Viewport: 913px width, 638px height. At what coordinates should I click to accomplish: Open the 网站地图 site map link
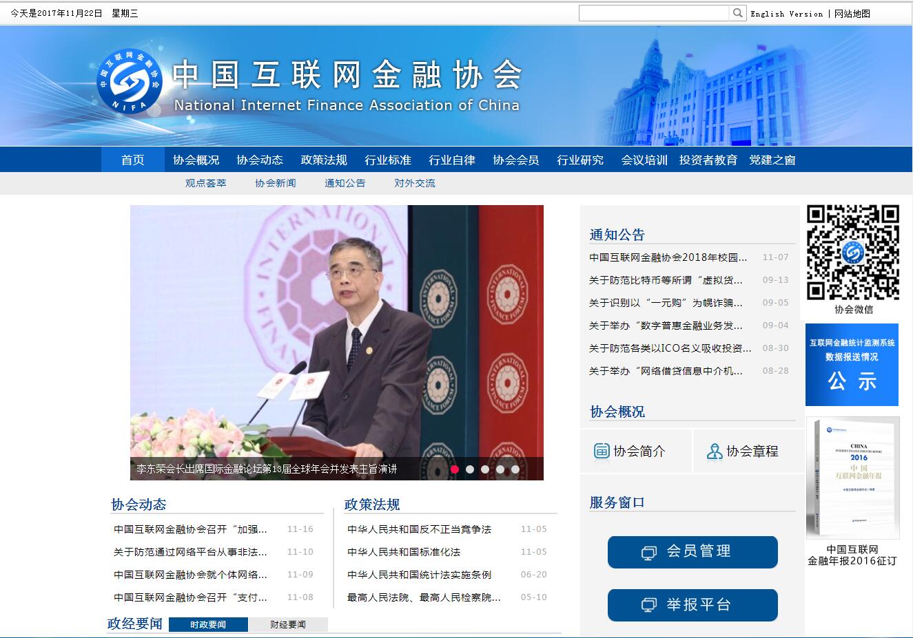852,14
